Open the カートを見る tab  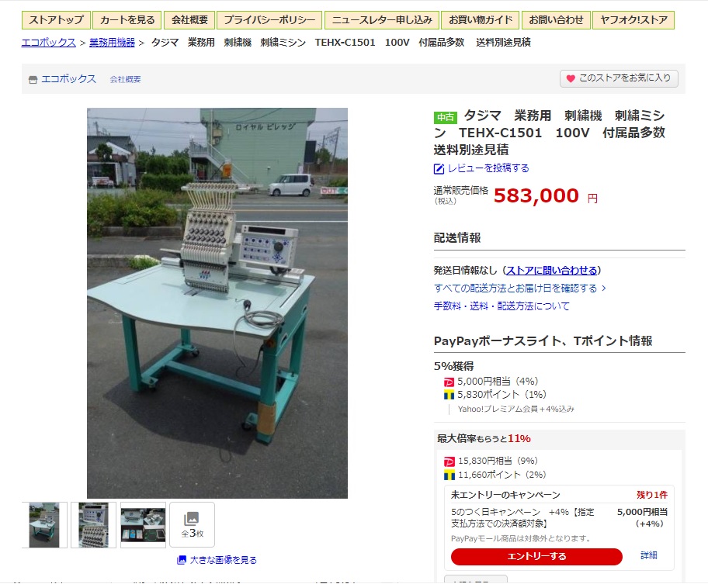click(127, 20)
